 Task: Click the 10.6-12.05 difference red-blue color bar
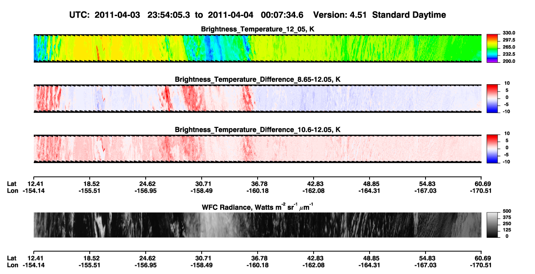coord(493,149)
